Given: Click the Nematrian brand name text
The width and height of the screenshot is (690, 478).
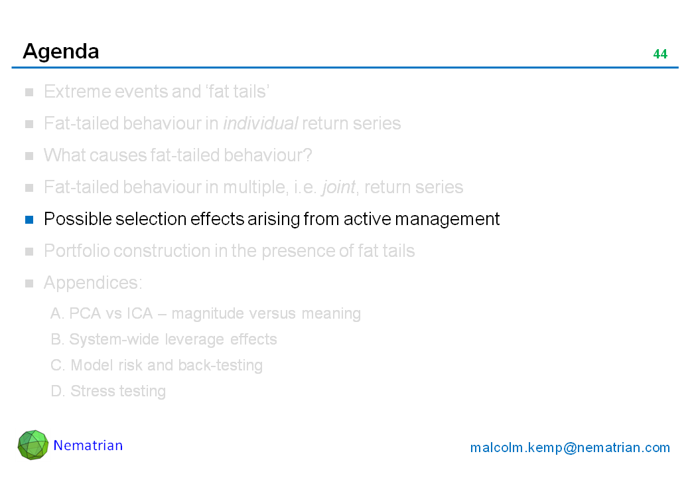Looking at the screenshot, I should [88, 445].
